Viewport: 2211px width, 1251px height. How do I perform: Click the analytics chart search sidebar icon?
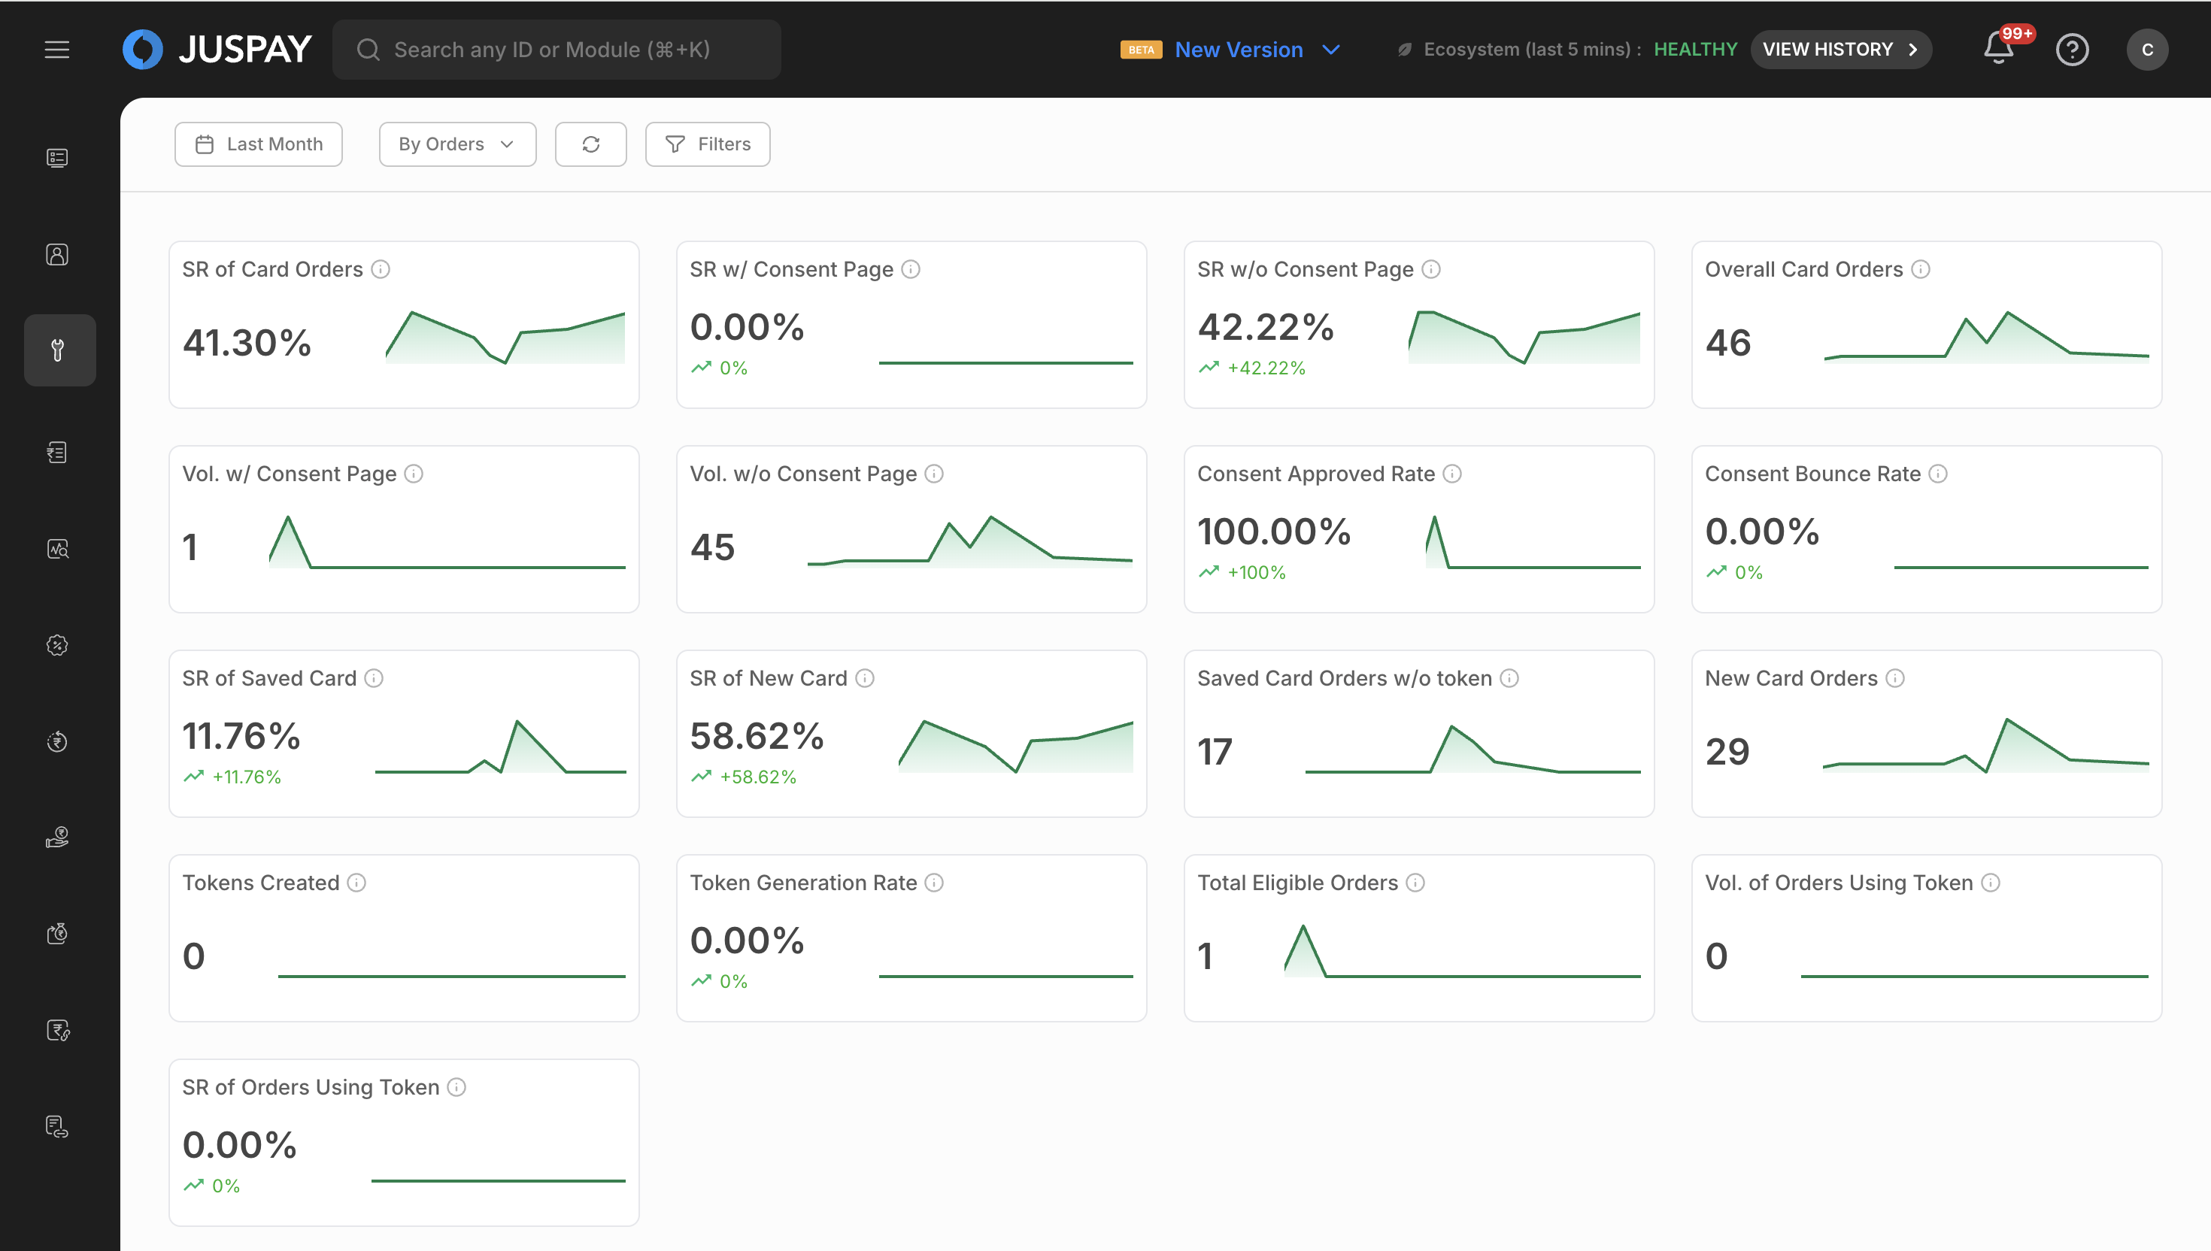(x=56, y=549)
